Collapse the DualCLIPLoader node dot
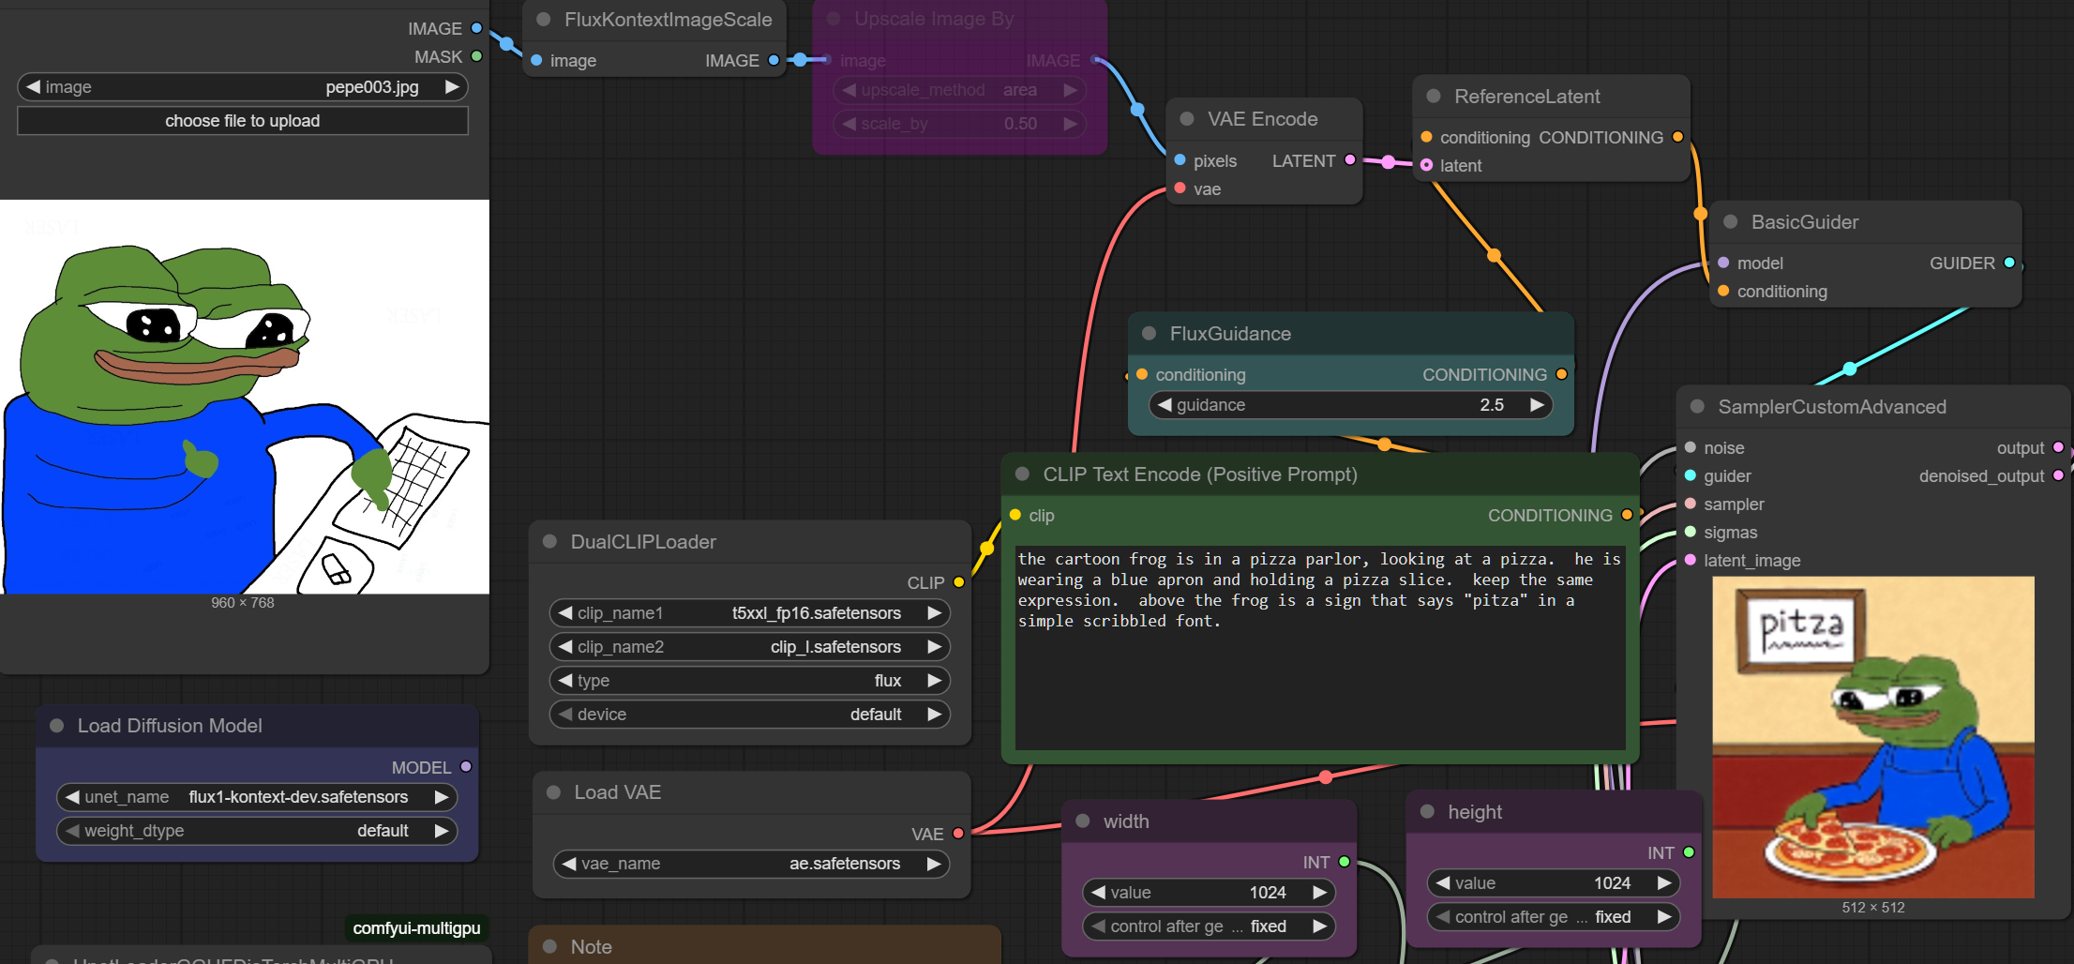Screen dimensions: 2074x964 click(x=549, y=541)
